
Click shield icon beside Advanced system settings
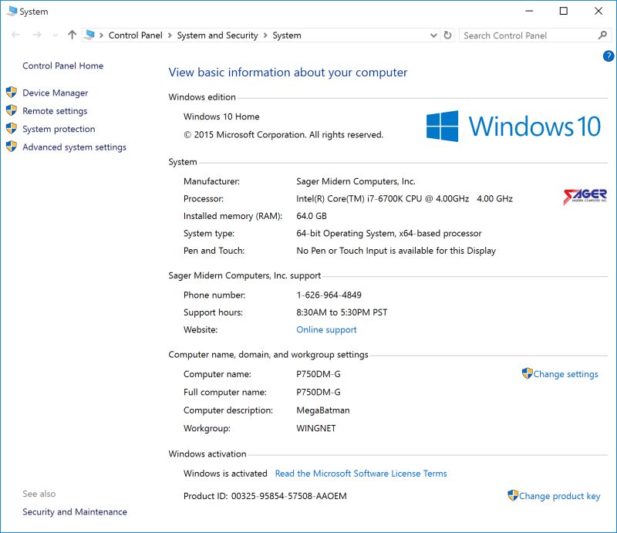coord(12,147)
